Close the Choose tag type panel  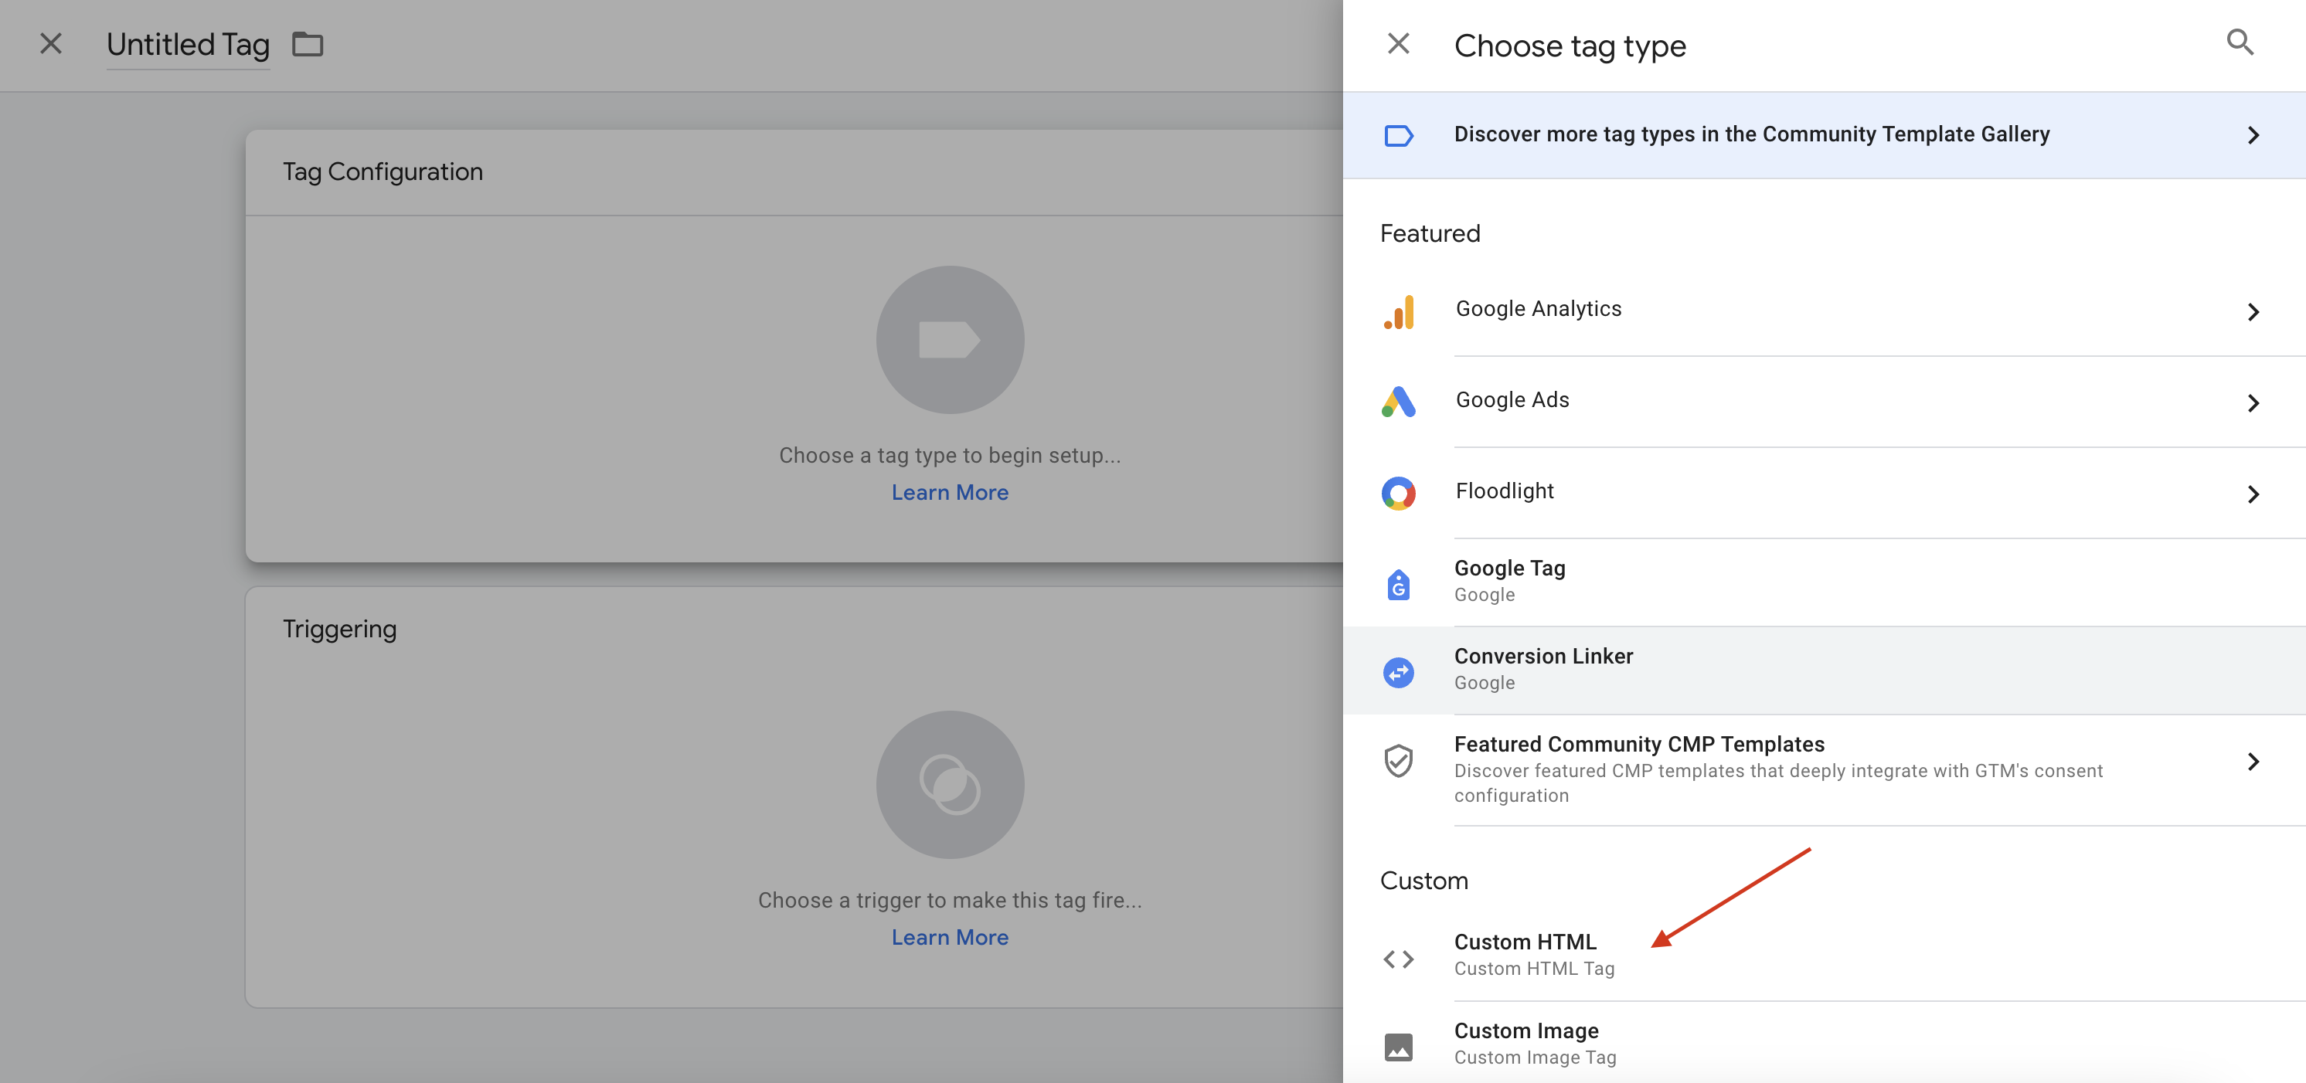[1398, 42]
